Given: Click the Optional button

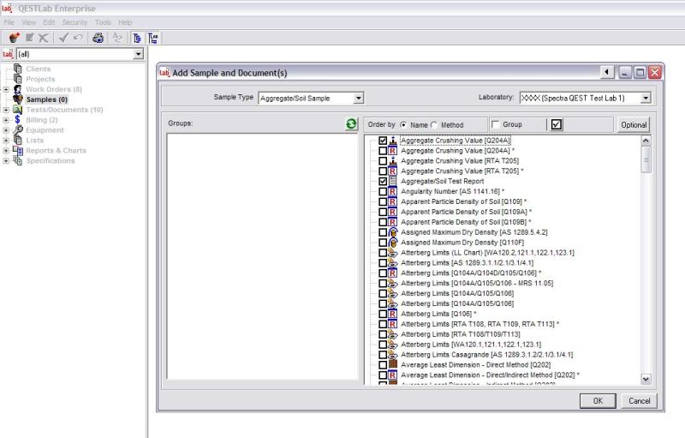Looking at the screenshot, I should click(633, 125).
